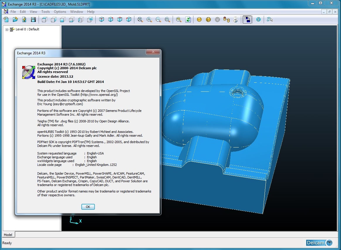Close the Exchange 2014 R3 about dialog

(x=153, y=52)
